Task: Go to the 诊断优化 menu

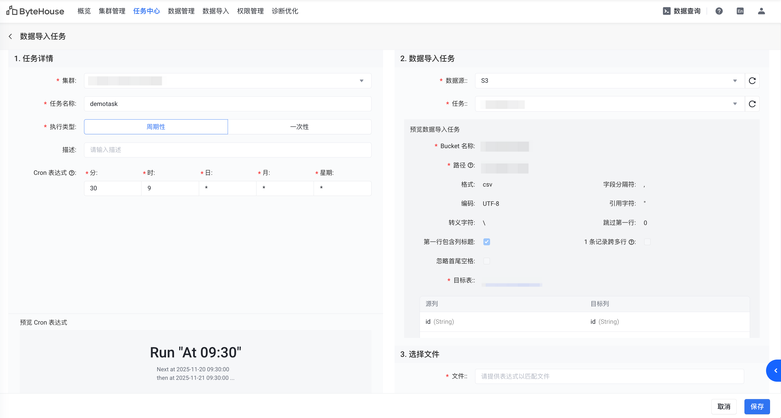Action: coord(285,11)
